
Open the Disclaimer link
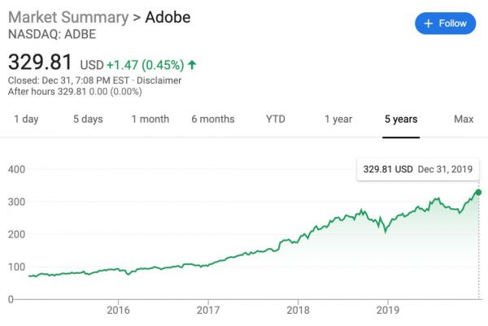coord(159,80)
